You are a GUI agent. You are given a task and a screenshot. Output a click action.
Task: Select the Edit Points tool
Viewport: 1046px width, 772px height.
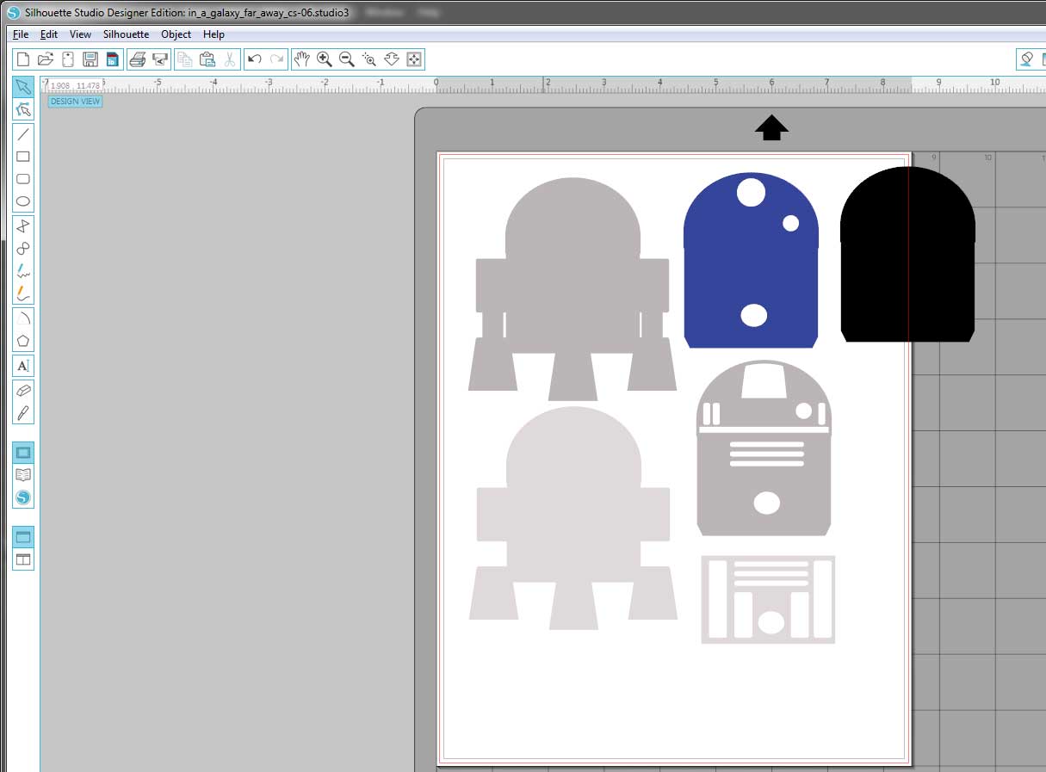click(x=23, y=109)
